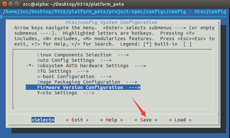Click the -*- marker beside Subsystem AUTO
The image size is (230, 138).
30,66
